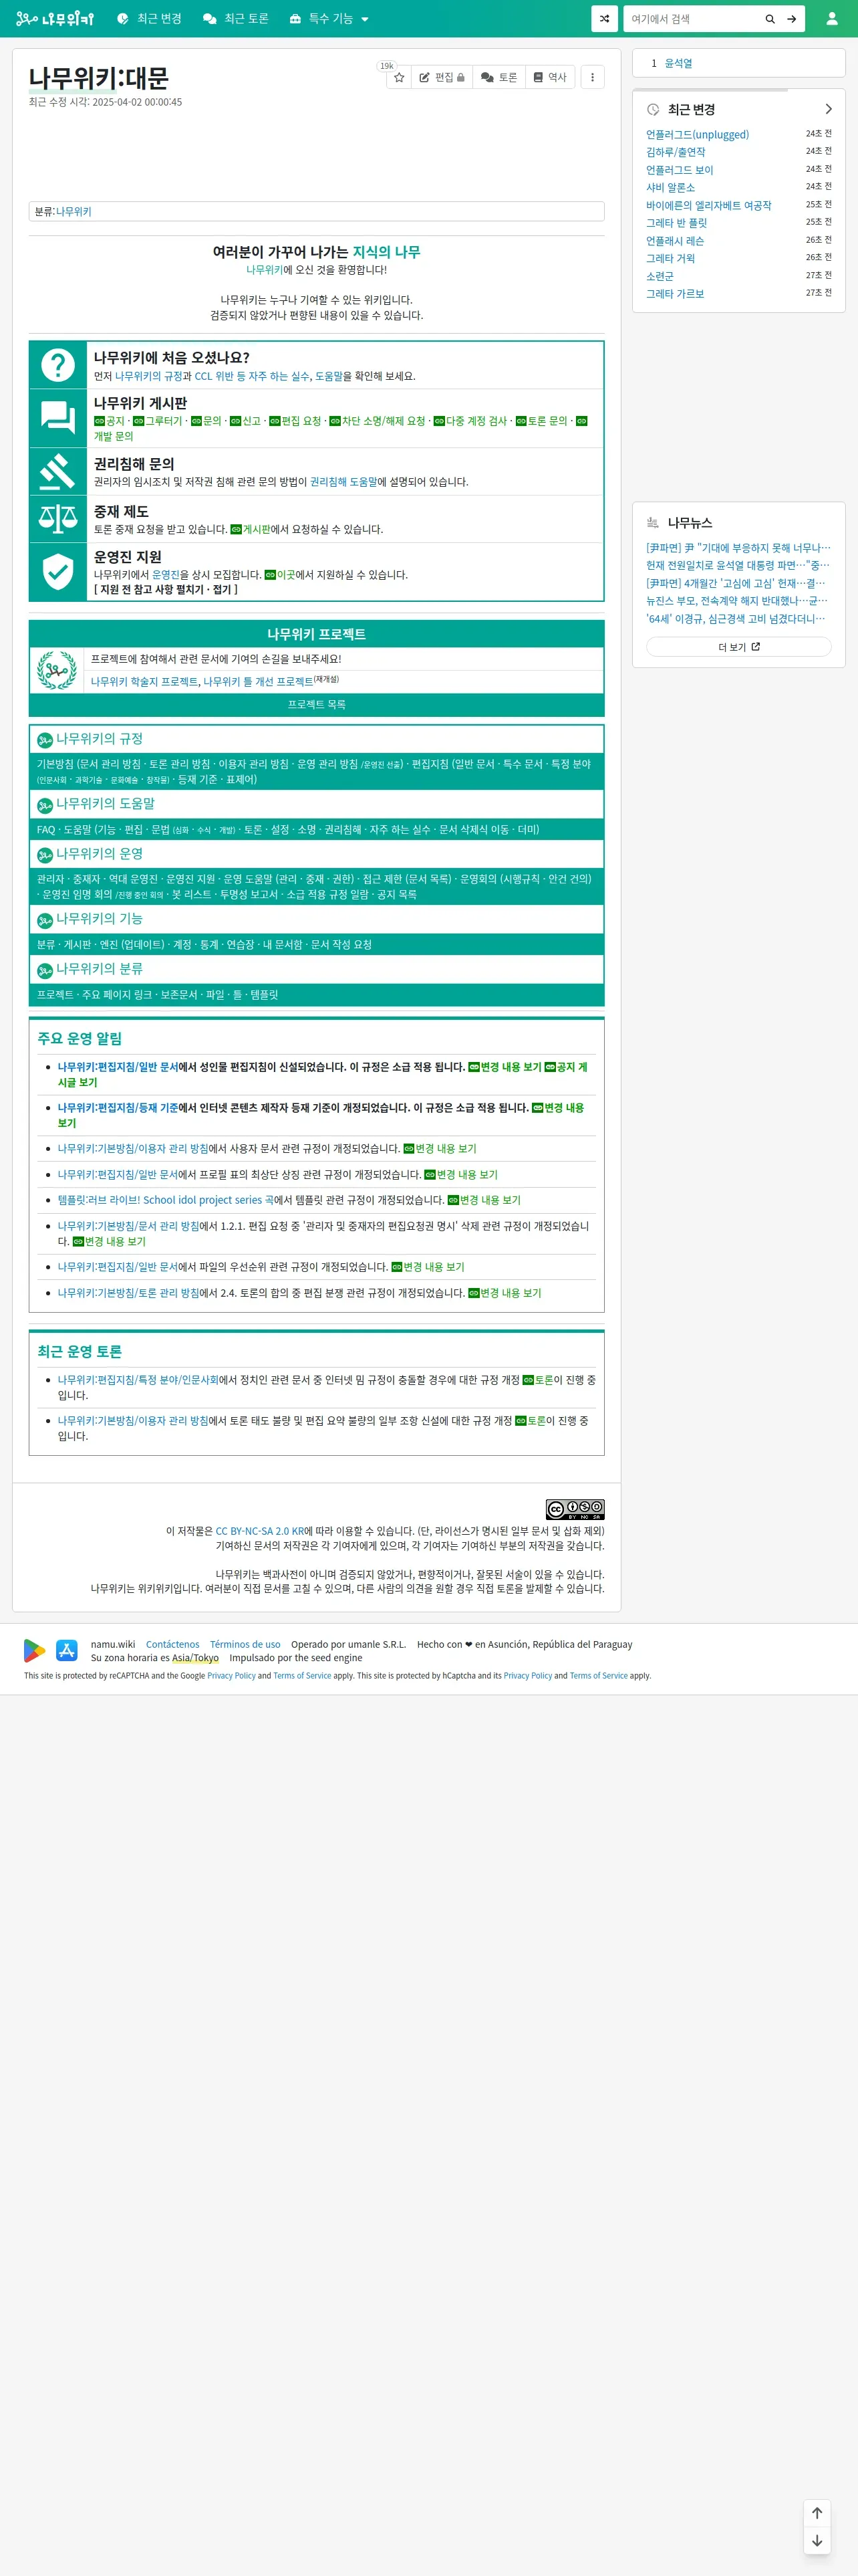Viewport: 858px width, 2576px height.
Task: Toggle 지원 전 참고 사항 펼치기 · 접기
Action: [x=166, y=589]
